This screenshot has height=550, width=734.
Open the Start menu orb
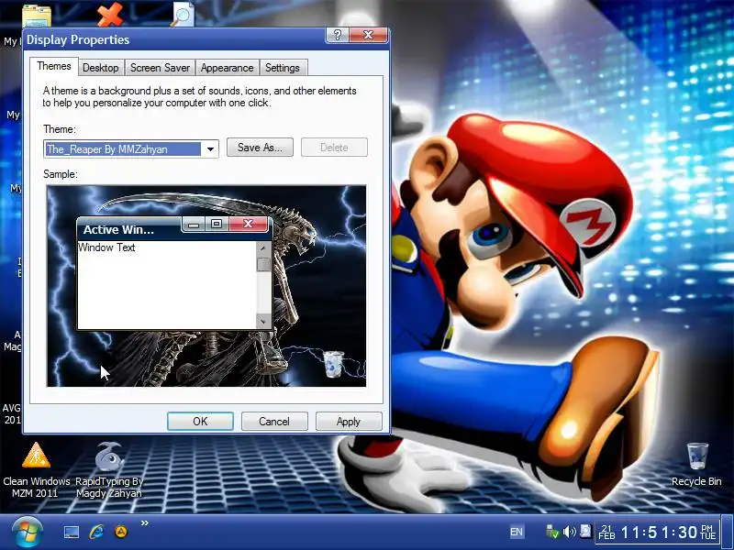[28, 533]
